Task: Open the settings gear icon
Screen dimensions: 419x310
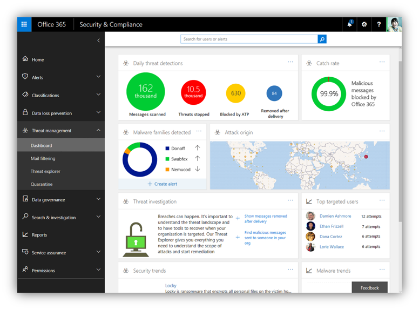Action: [364, 24]
